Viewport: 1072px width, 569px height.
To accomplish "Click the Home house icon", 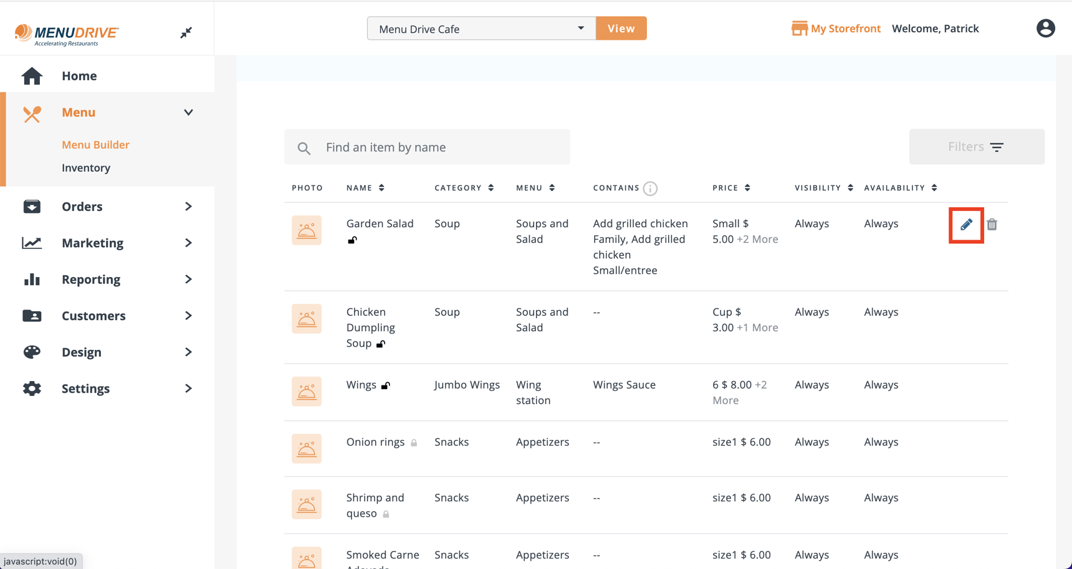I will (32, 76).
